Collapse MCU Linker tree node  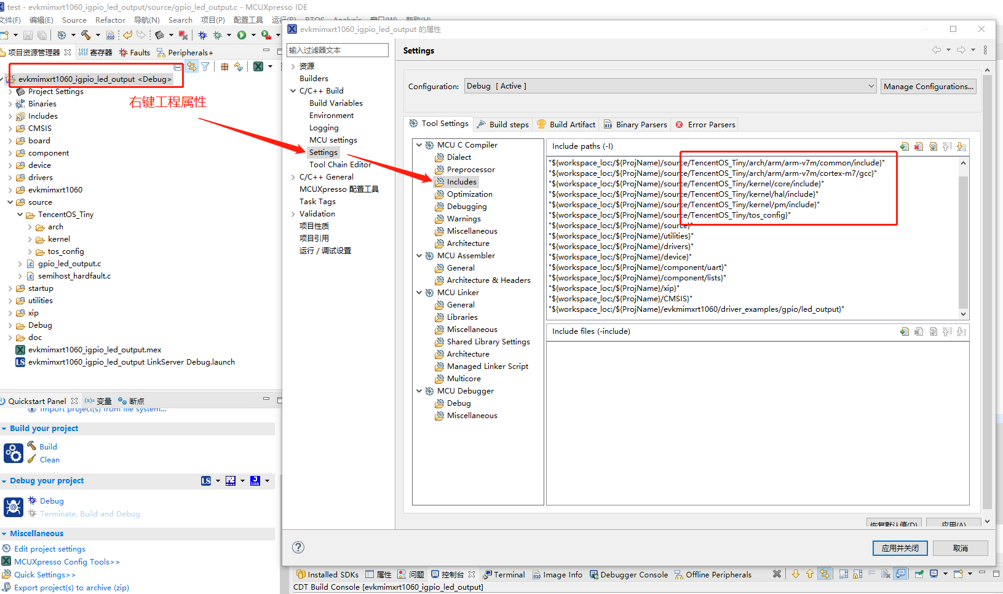click(x=419, y=293)
